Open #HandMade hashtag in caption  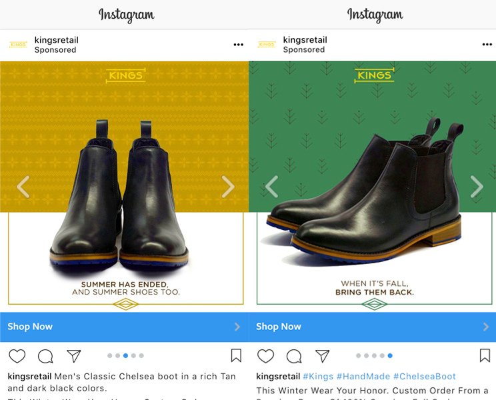tap(363, 377)
